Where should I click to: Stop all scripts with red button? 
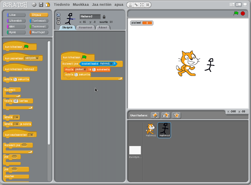click(243, 13)
